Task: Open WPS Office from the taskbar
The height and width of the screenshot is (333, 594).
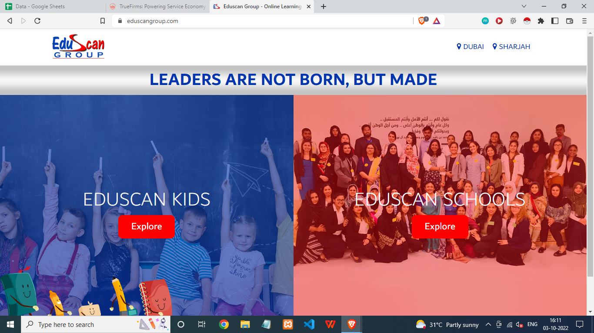Action: [x=330, y=324]
